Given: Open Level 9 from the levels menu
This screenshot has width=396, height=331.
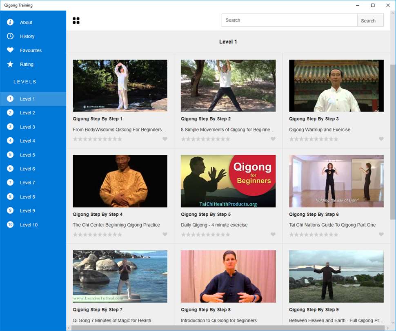Looking at the screenshot, I should click(x=27, y=211).
